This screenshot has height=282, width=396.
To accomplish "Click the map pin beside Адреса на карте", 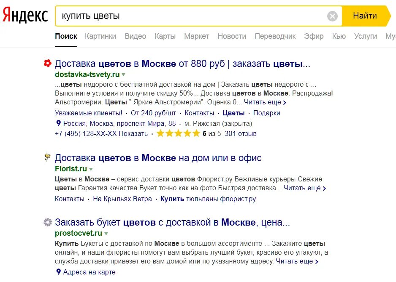I will tap(58, 272).
